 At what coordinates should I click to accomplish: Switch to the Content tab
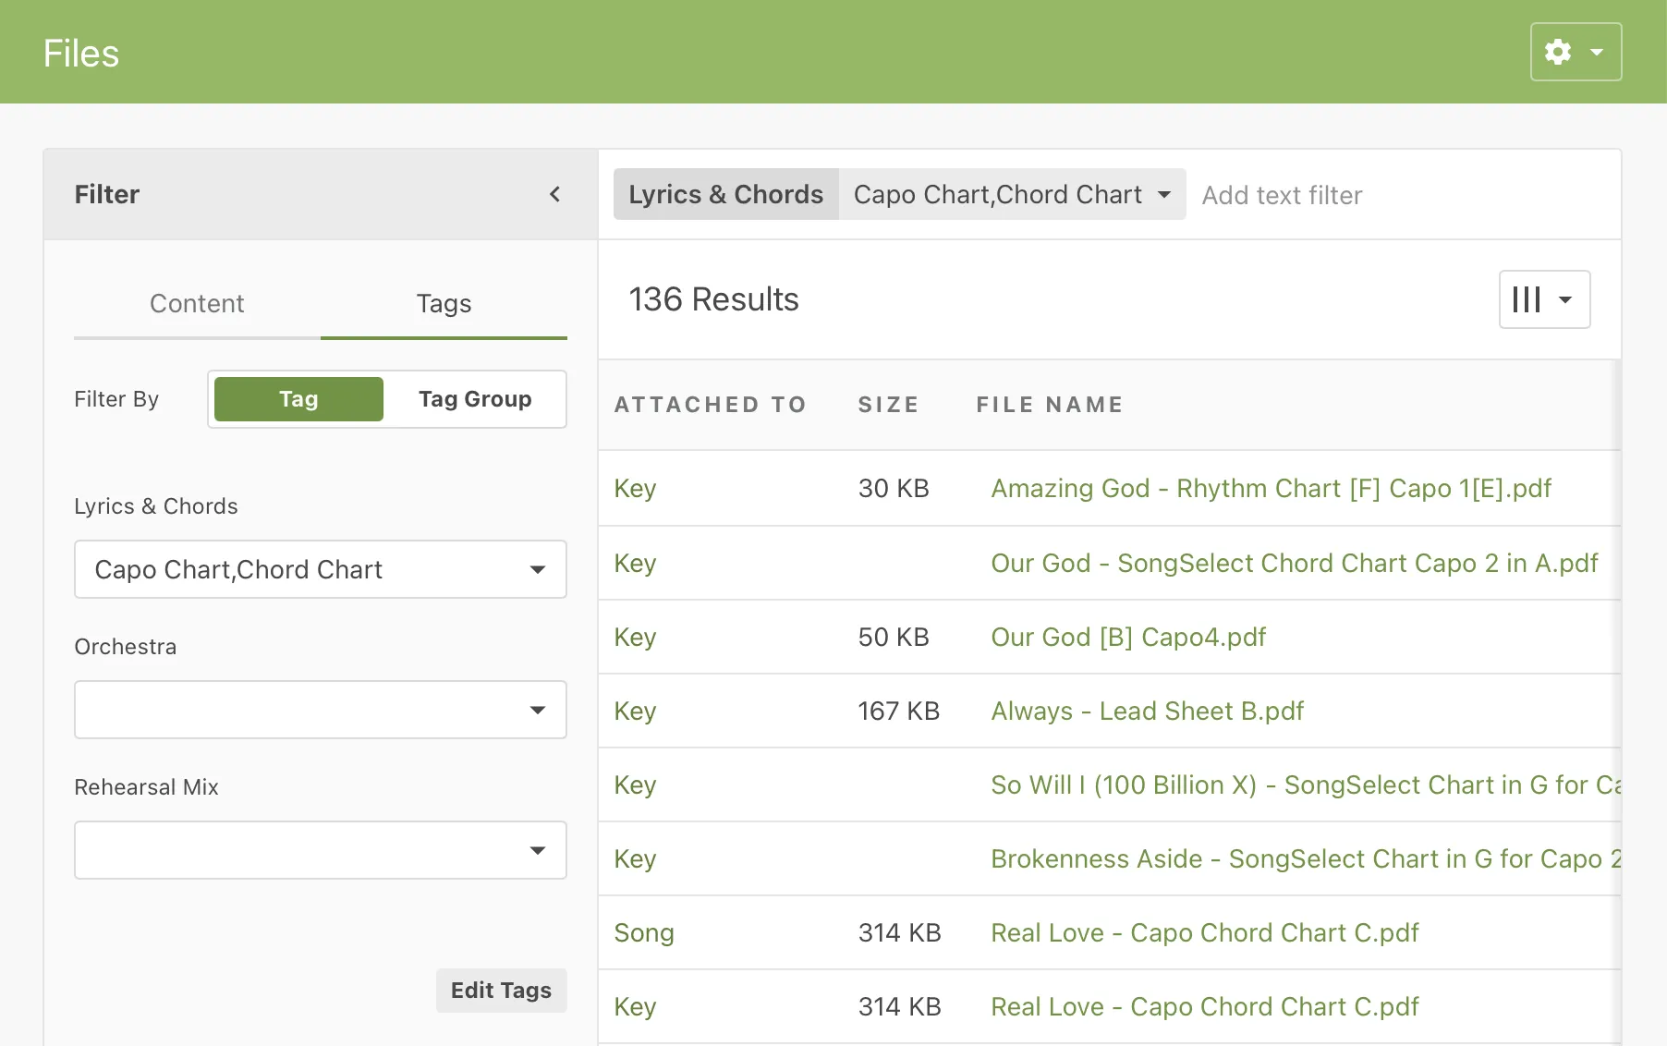197,303
